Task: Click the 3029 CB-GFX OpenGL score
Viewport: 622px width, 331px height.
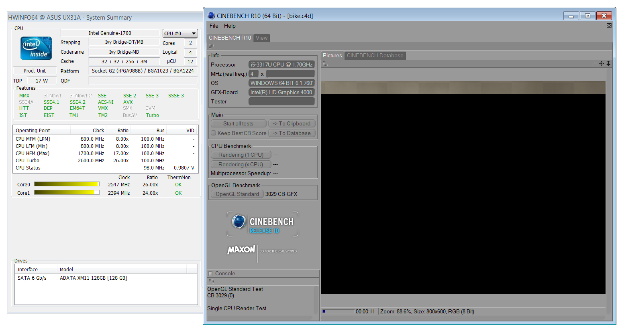Action: pyautogui.click(x=281, y=194)
